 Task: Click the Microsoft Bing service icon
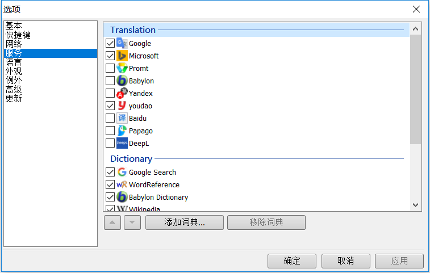(122, 56)
